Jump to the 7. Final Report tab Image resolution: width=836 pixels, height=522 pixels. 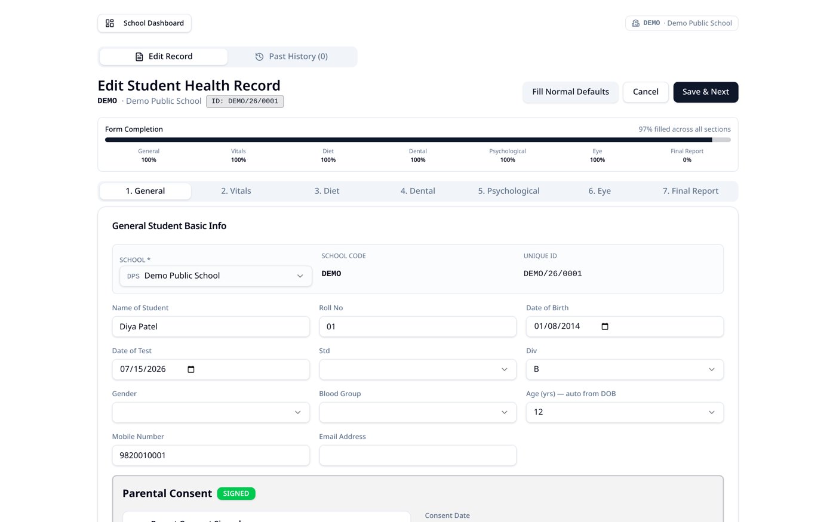click(x=690, y=191)
